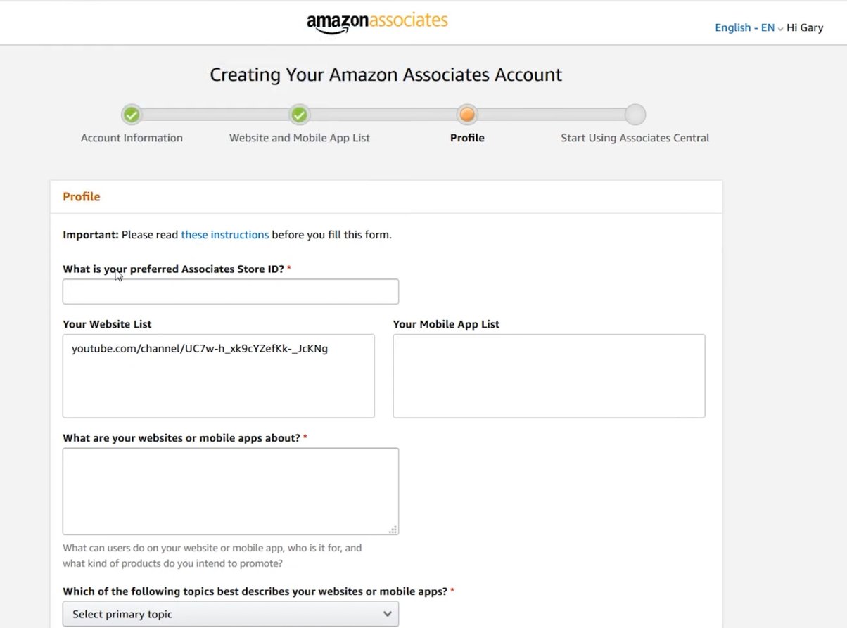Click the green Account Information step checkmark

tap(132, 115)
